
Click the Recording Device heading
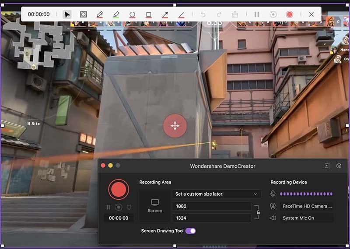click(x=289, y=182)
